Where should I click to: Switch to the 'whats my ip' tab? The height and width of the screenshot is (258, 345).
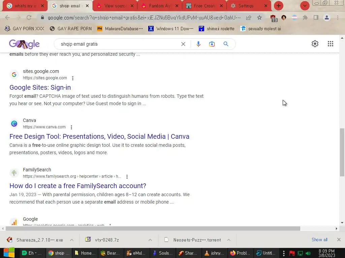pyautogui.click(x=25, y=6)
